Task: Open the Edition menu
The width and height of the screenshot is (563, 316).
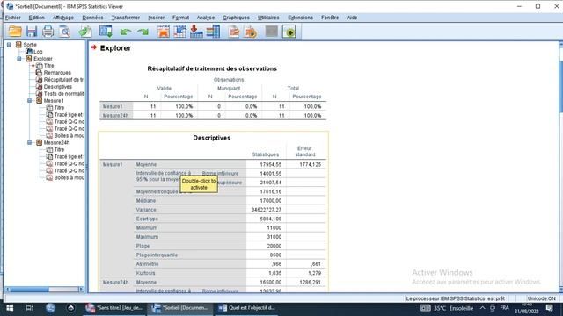Action: [37, 18]
